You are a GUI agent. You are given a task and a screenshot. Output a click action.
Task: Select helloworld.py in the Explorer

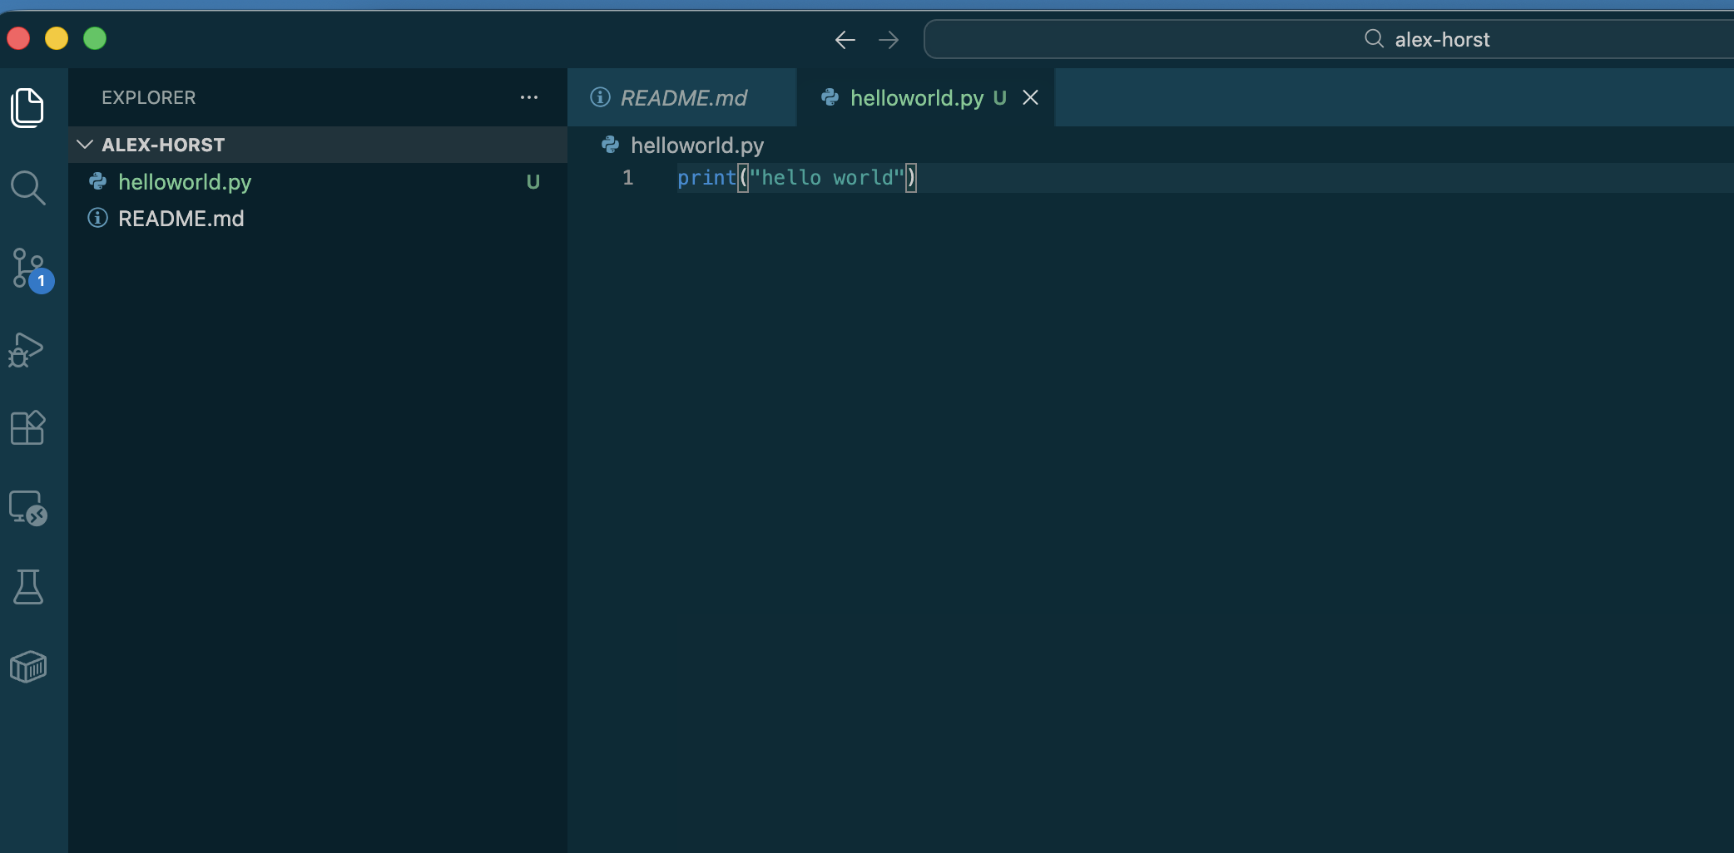tap(186, 182)
